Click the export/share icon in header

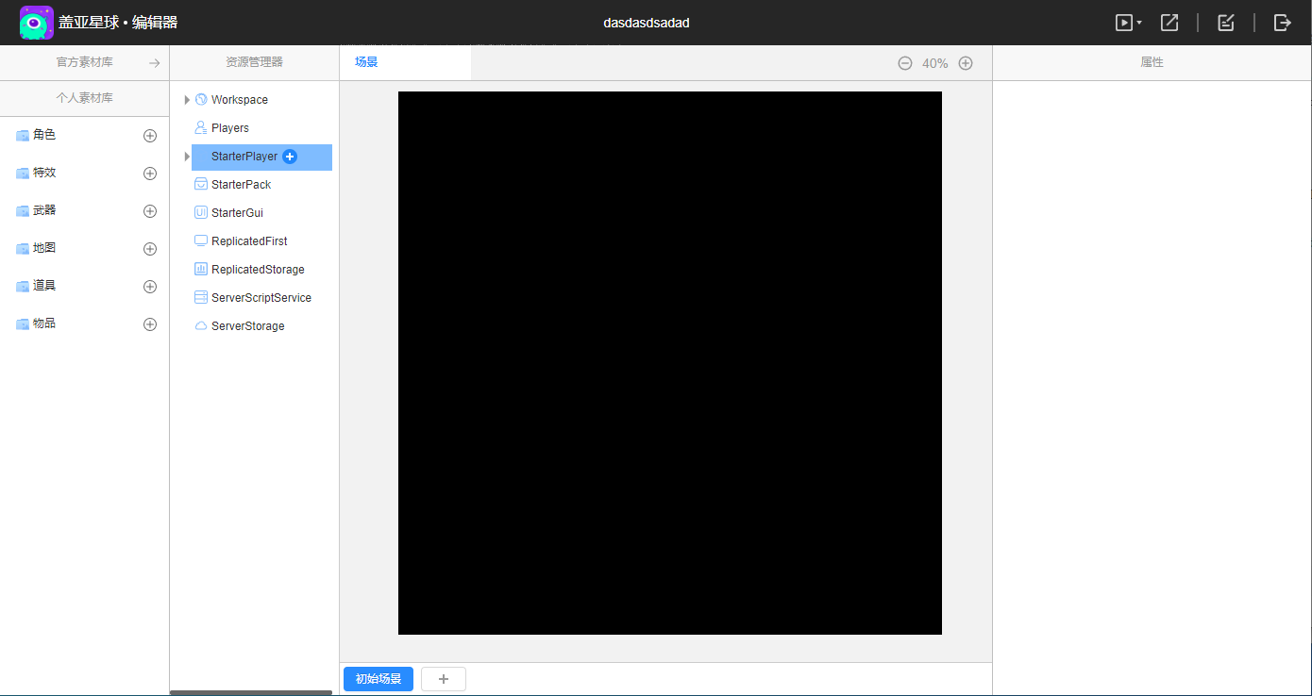pyautogui.click(x=1169, y=23)
